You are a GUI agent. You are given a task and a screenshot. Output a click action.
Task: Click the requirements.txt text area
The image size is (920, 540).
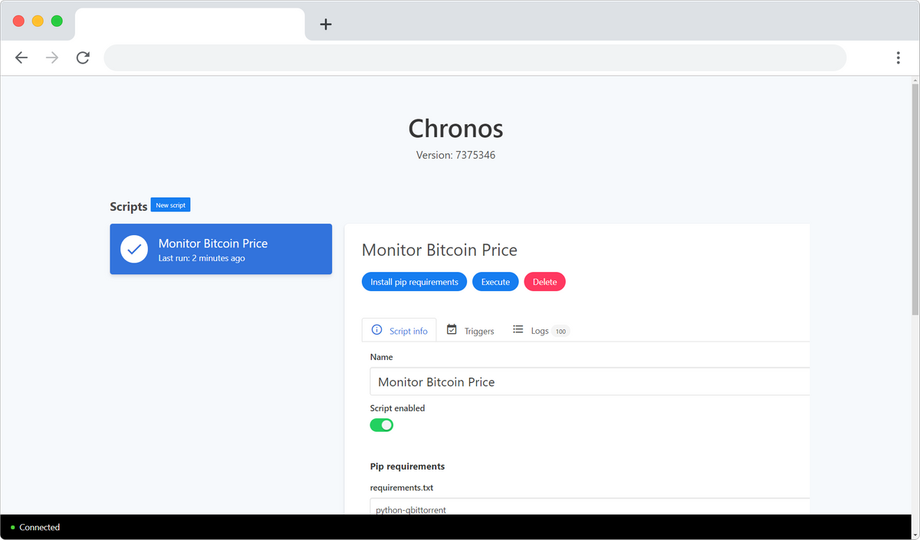(589, 507)
